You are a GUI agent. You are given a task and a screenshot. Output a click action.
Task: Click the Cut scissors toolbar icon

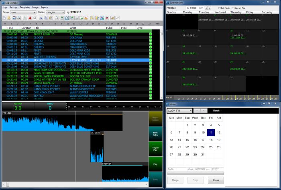[41, 18]
